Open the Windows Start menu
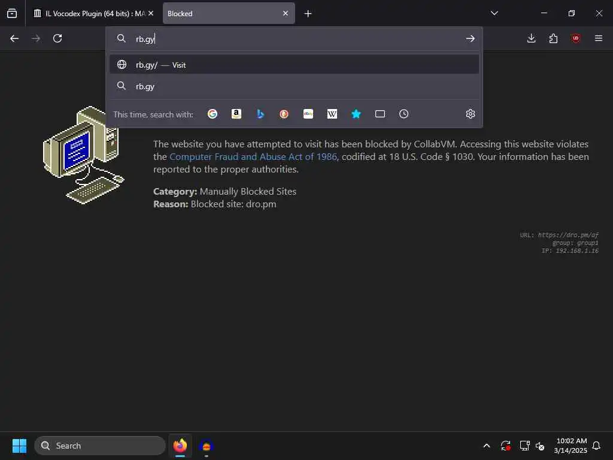The height and width of the screenshot is (460, 613). pyautogui.click(x=19, y=446)
